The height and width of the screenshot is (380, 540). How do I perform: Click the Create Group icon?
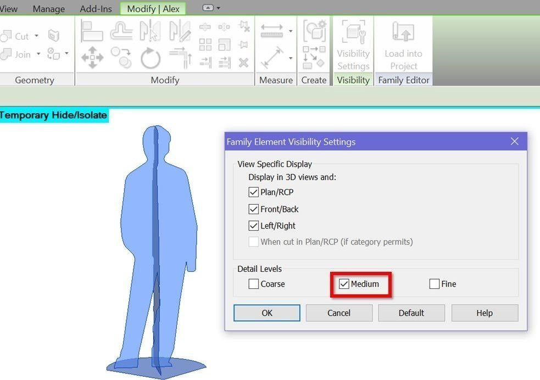pos(314,31)
